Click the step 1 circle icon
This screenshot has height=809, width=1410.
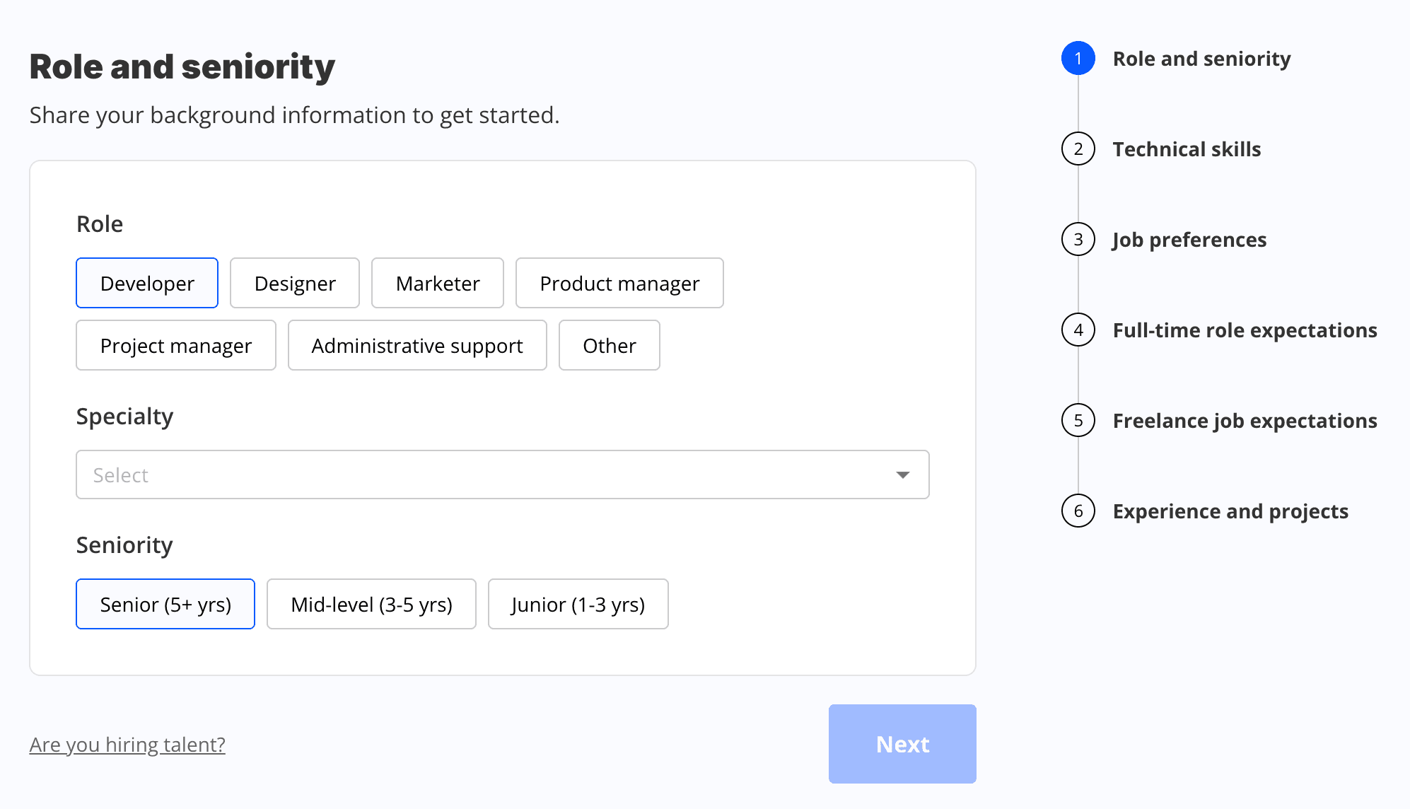pyautogui.click(x=1078, y=59)
